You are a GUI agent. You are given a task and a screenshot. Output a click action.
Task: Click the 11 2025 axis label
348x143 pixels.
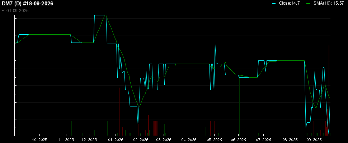click(66, 140)
